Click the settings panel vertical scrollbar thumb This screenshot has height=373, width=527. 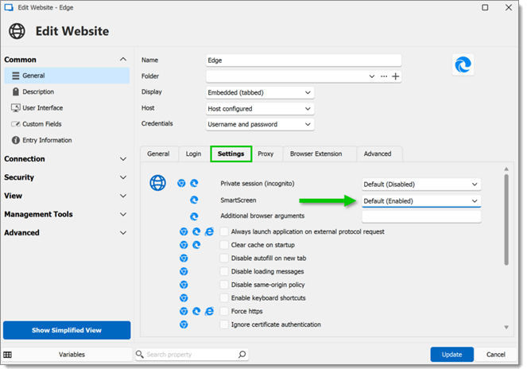coord(506,220)
